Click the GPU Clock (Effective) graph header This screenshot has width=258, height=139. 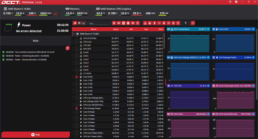pos(233,114)
